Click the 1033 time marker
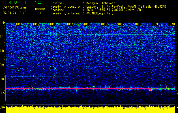This screenshot has width=178, height=113. pyautogui.click(x=53, y=24)
